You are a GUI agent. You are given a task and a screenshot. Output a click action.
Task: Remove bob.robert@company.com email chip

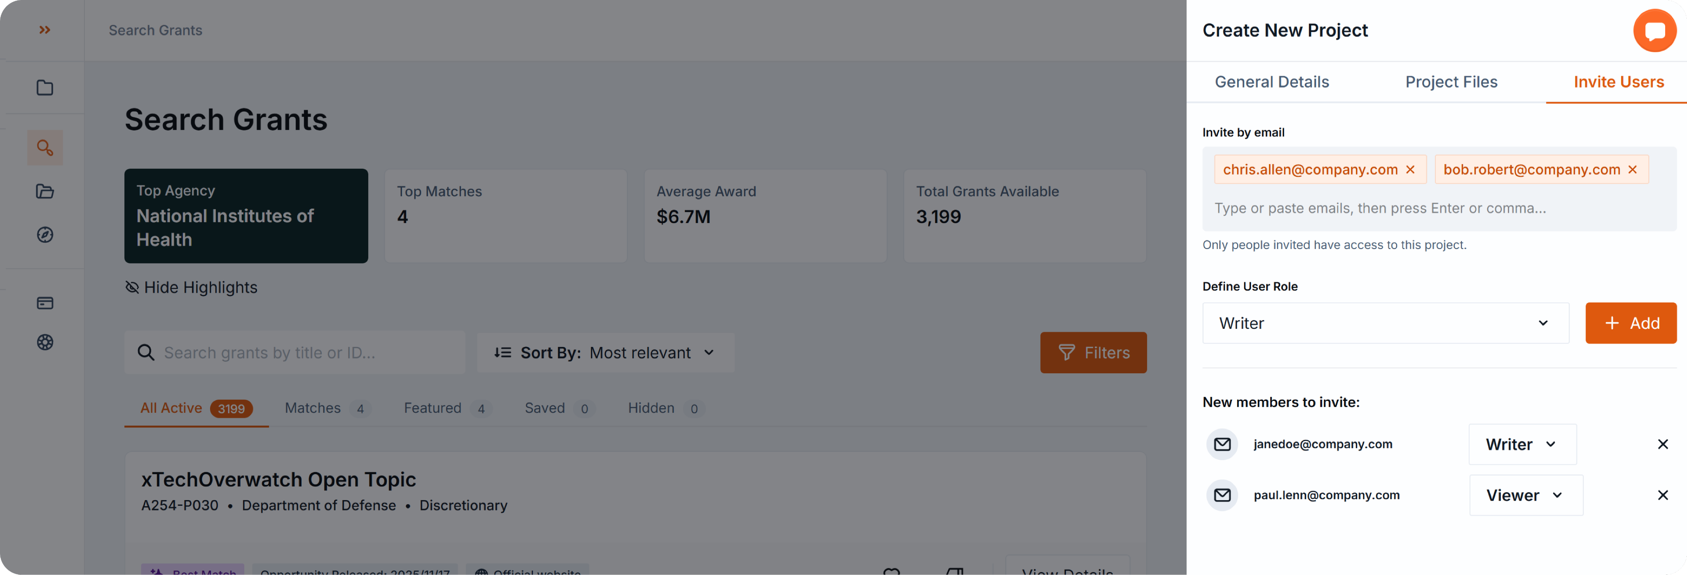[x=1633, y=170]
